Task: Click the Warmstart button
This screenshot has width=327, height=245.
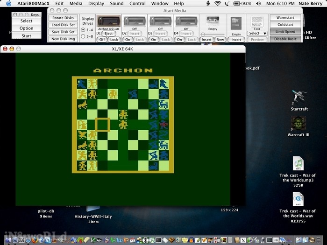Action: tap(285, 18)
